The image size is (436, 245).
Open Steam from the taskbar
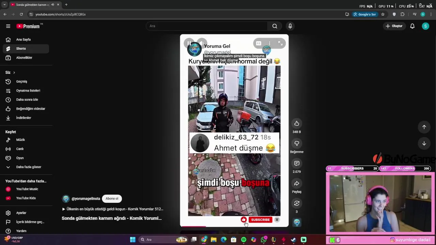(293, 240)
